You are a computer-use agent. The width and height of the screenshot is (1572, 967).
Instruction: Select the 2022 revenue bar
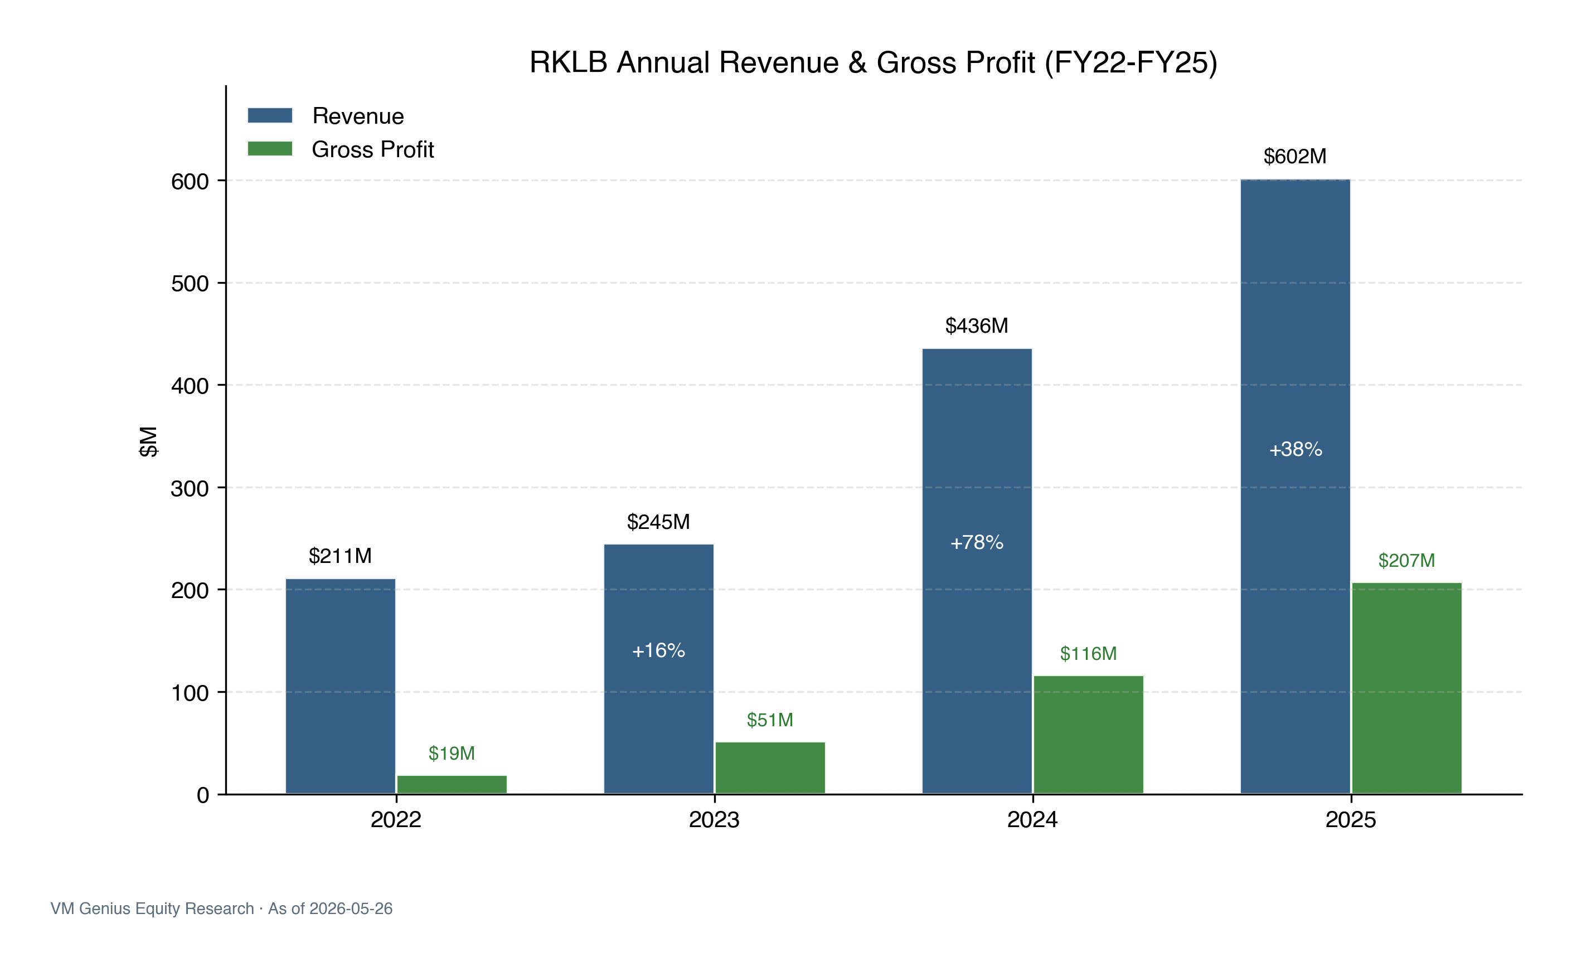[x=340, y=686]
